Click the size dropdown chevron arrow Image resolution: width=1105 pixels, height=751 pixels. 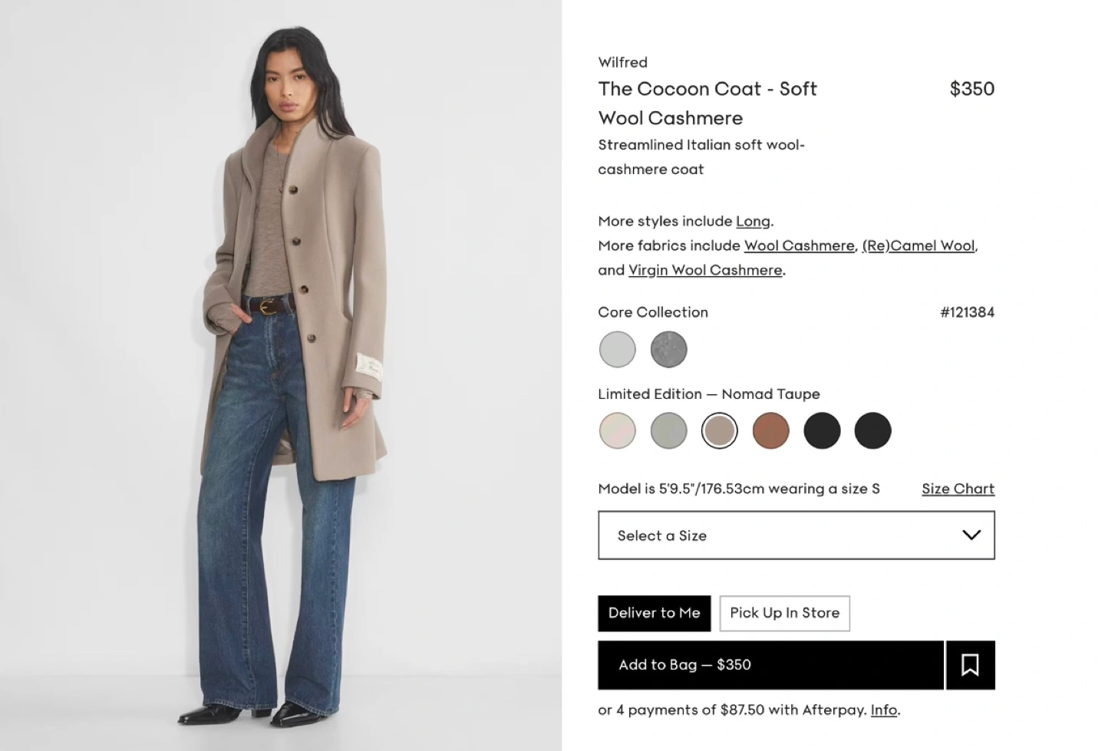point(971,535)
